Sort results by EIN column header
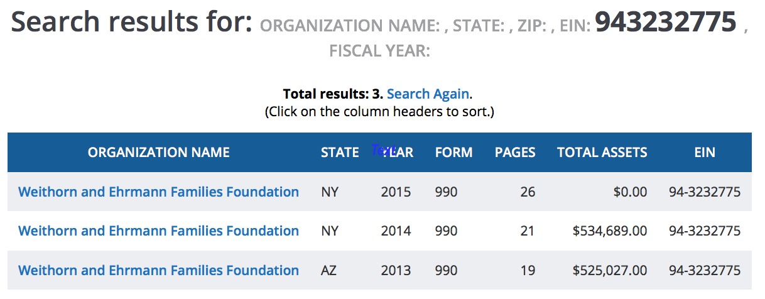 click(x=705, y=153)
